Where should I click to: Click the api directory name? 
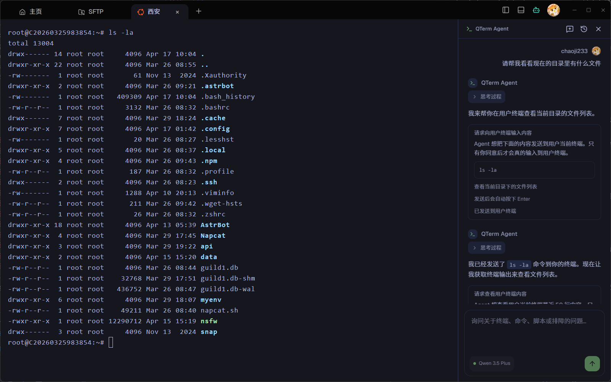[207, 247]
